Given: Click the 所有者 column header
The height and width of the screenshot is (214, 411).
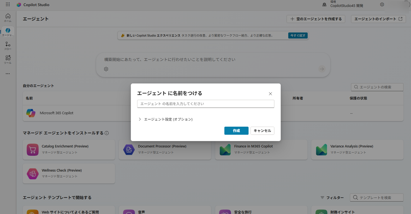Looking at the screenshot, I should (298, 98).
